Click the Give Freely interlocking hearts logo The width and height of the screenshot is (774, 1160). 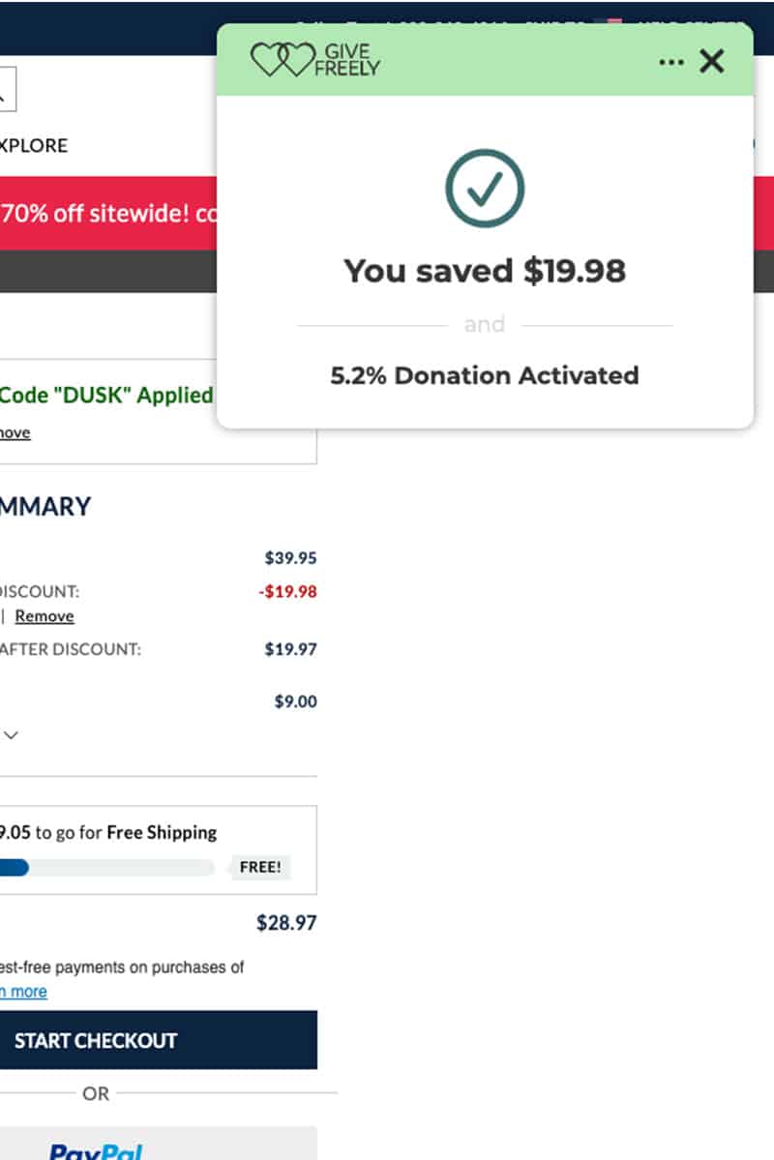(x=282, y=61)
